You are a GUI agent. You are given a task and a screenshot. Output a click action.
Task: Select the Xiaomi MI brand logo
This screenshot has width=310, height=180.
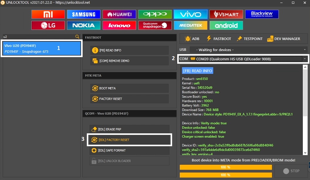pos(48,14)
